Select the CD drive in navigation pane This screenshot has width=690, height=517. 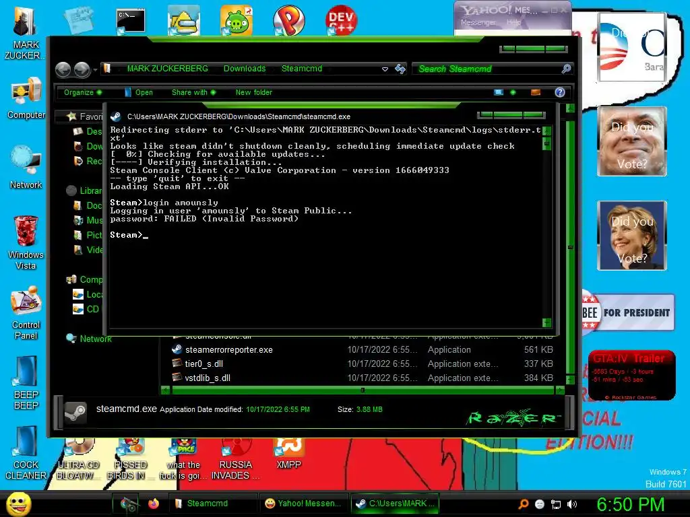point(86,309)
